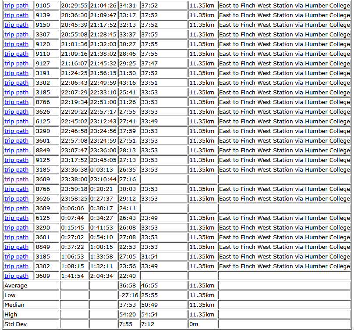This screenshot has height=334, width=355.
Task: Click trip path for vehicle 3601 at 0:27:02
Action: pyautogui.click(x=16, y=237)
